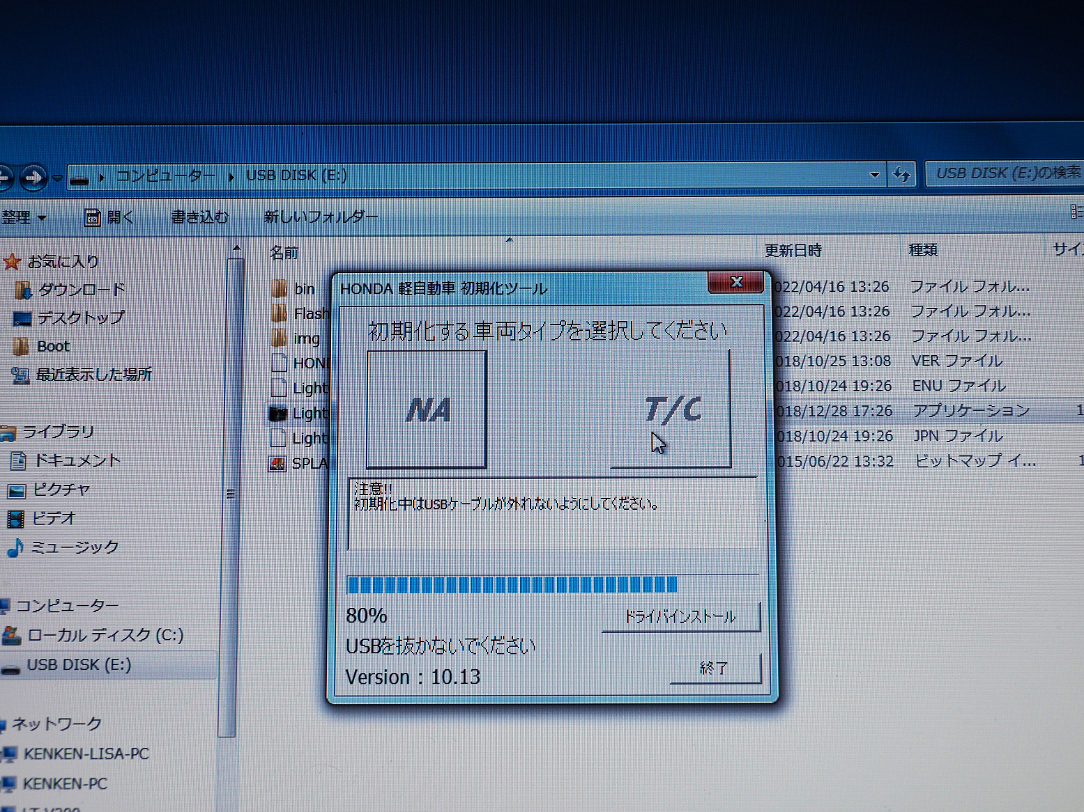This screenshot has width=1084, height=812.
Task: Select the NA vehicle type button
Action: click(427, 409)
